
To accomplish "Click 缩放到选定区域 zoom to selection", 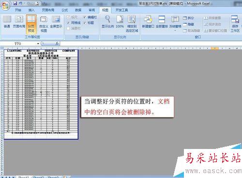I will (132, 24).
